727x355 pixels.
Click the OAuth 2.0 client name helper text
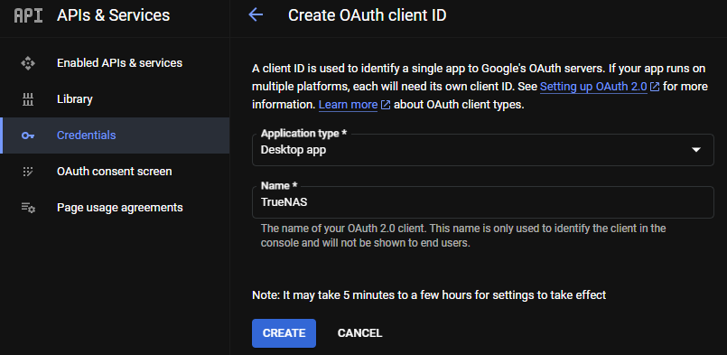click(463, 235)
